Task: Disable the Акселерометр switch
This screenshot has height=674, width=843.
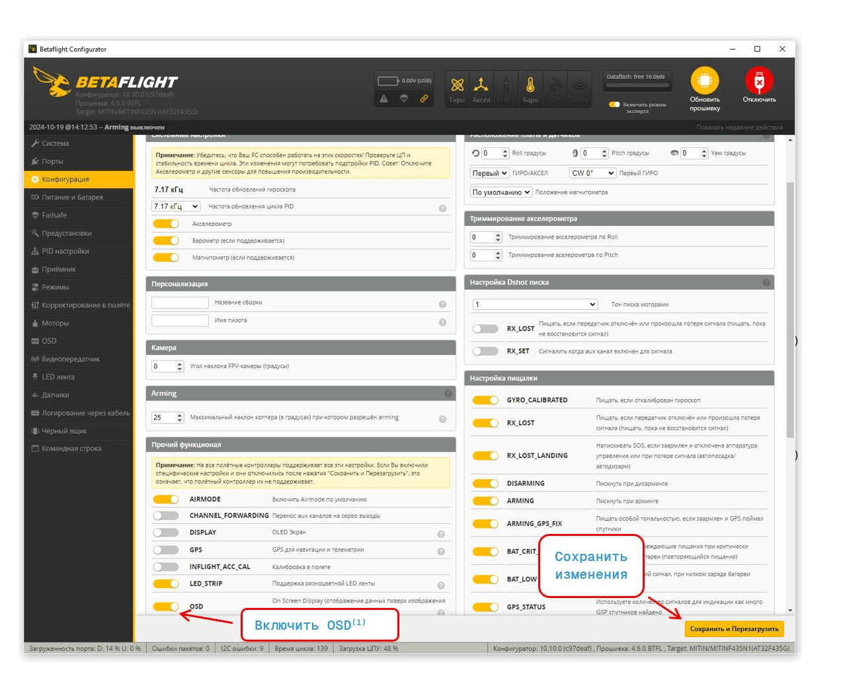Action: pos(165,223)
